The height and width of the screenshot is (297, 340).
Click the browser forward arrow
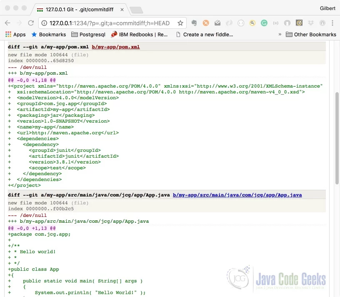(19, 23)
